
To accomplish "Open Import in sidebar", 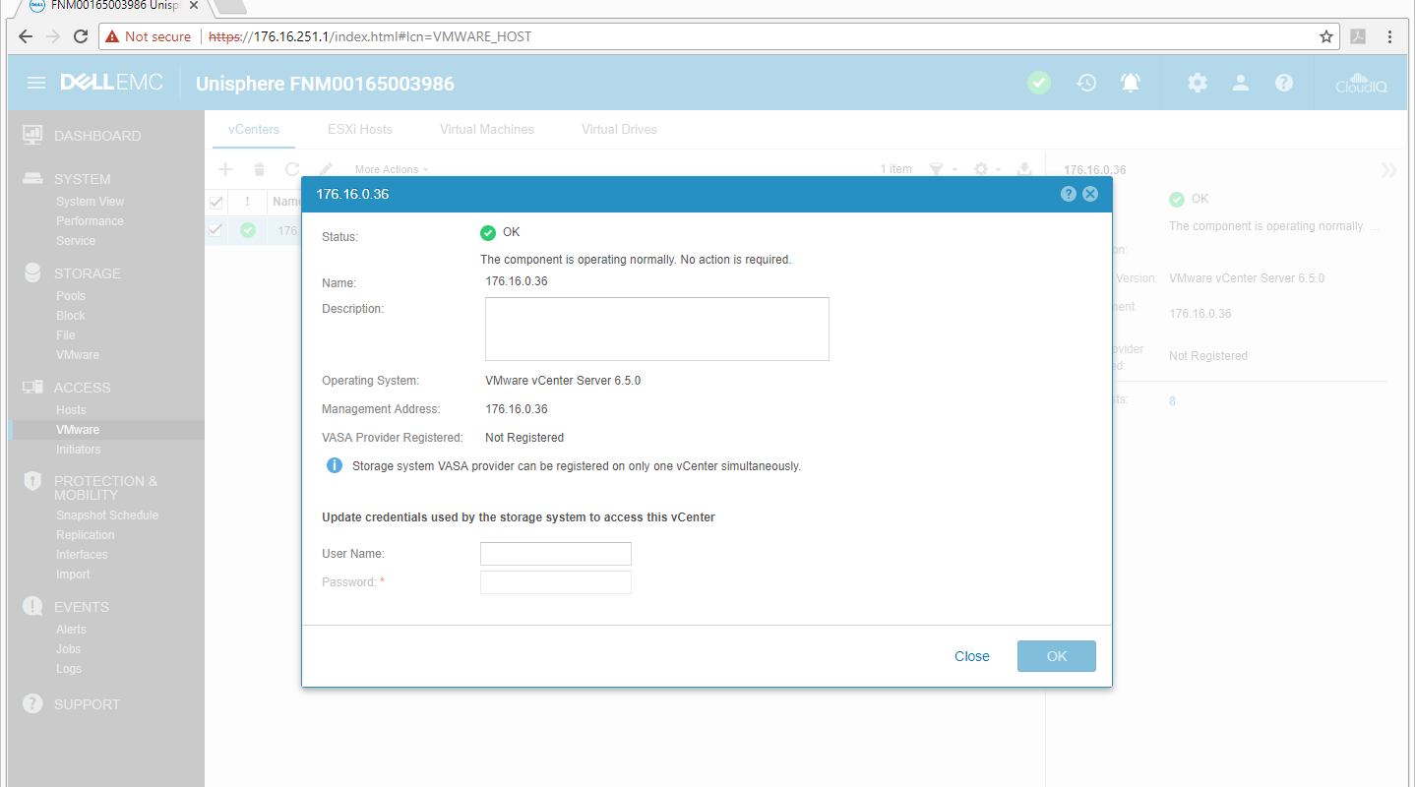I will pos(73,575).
